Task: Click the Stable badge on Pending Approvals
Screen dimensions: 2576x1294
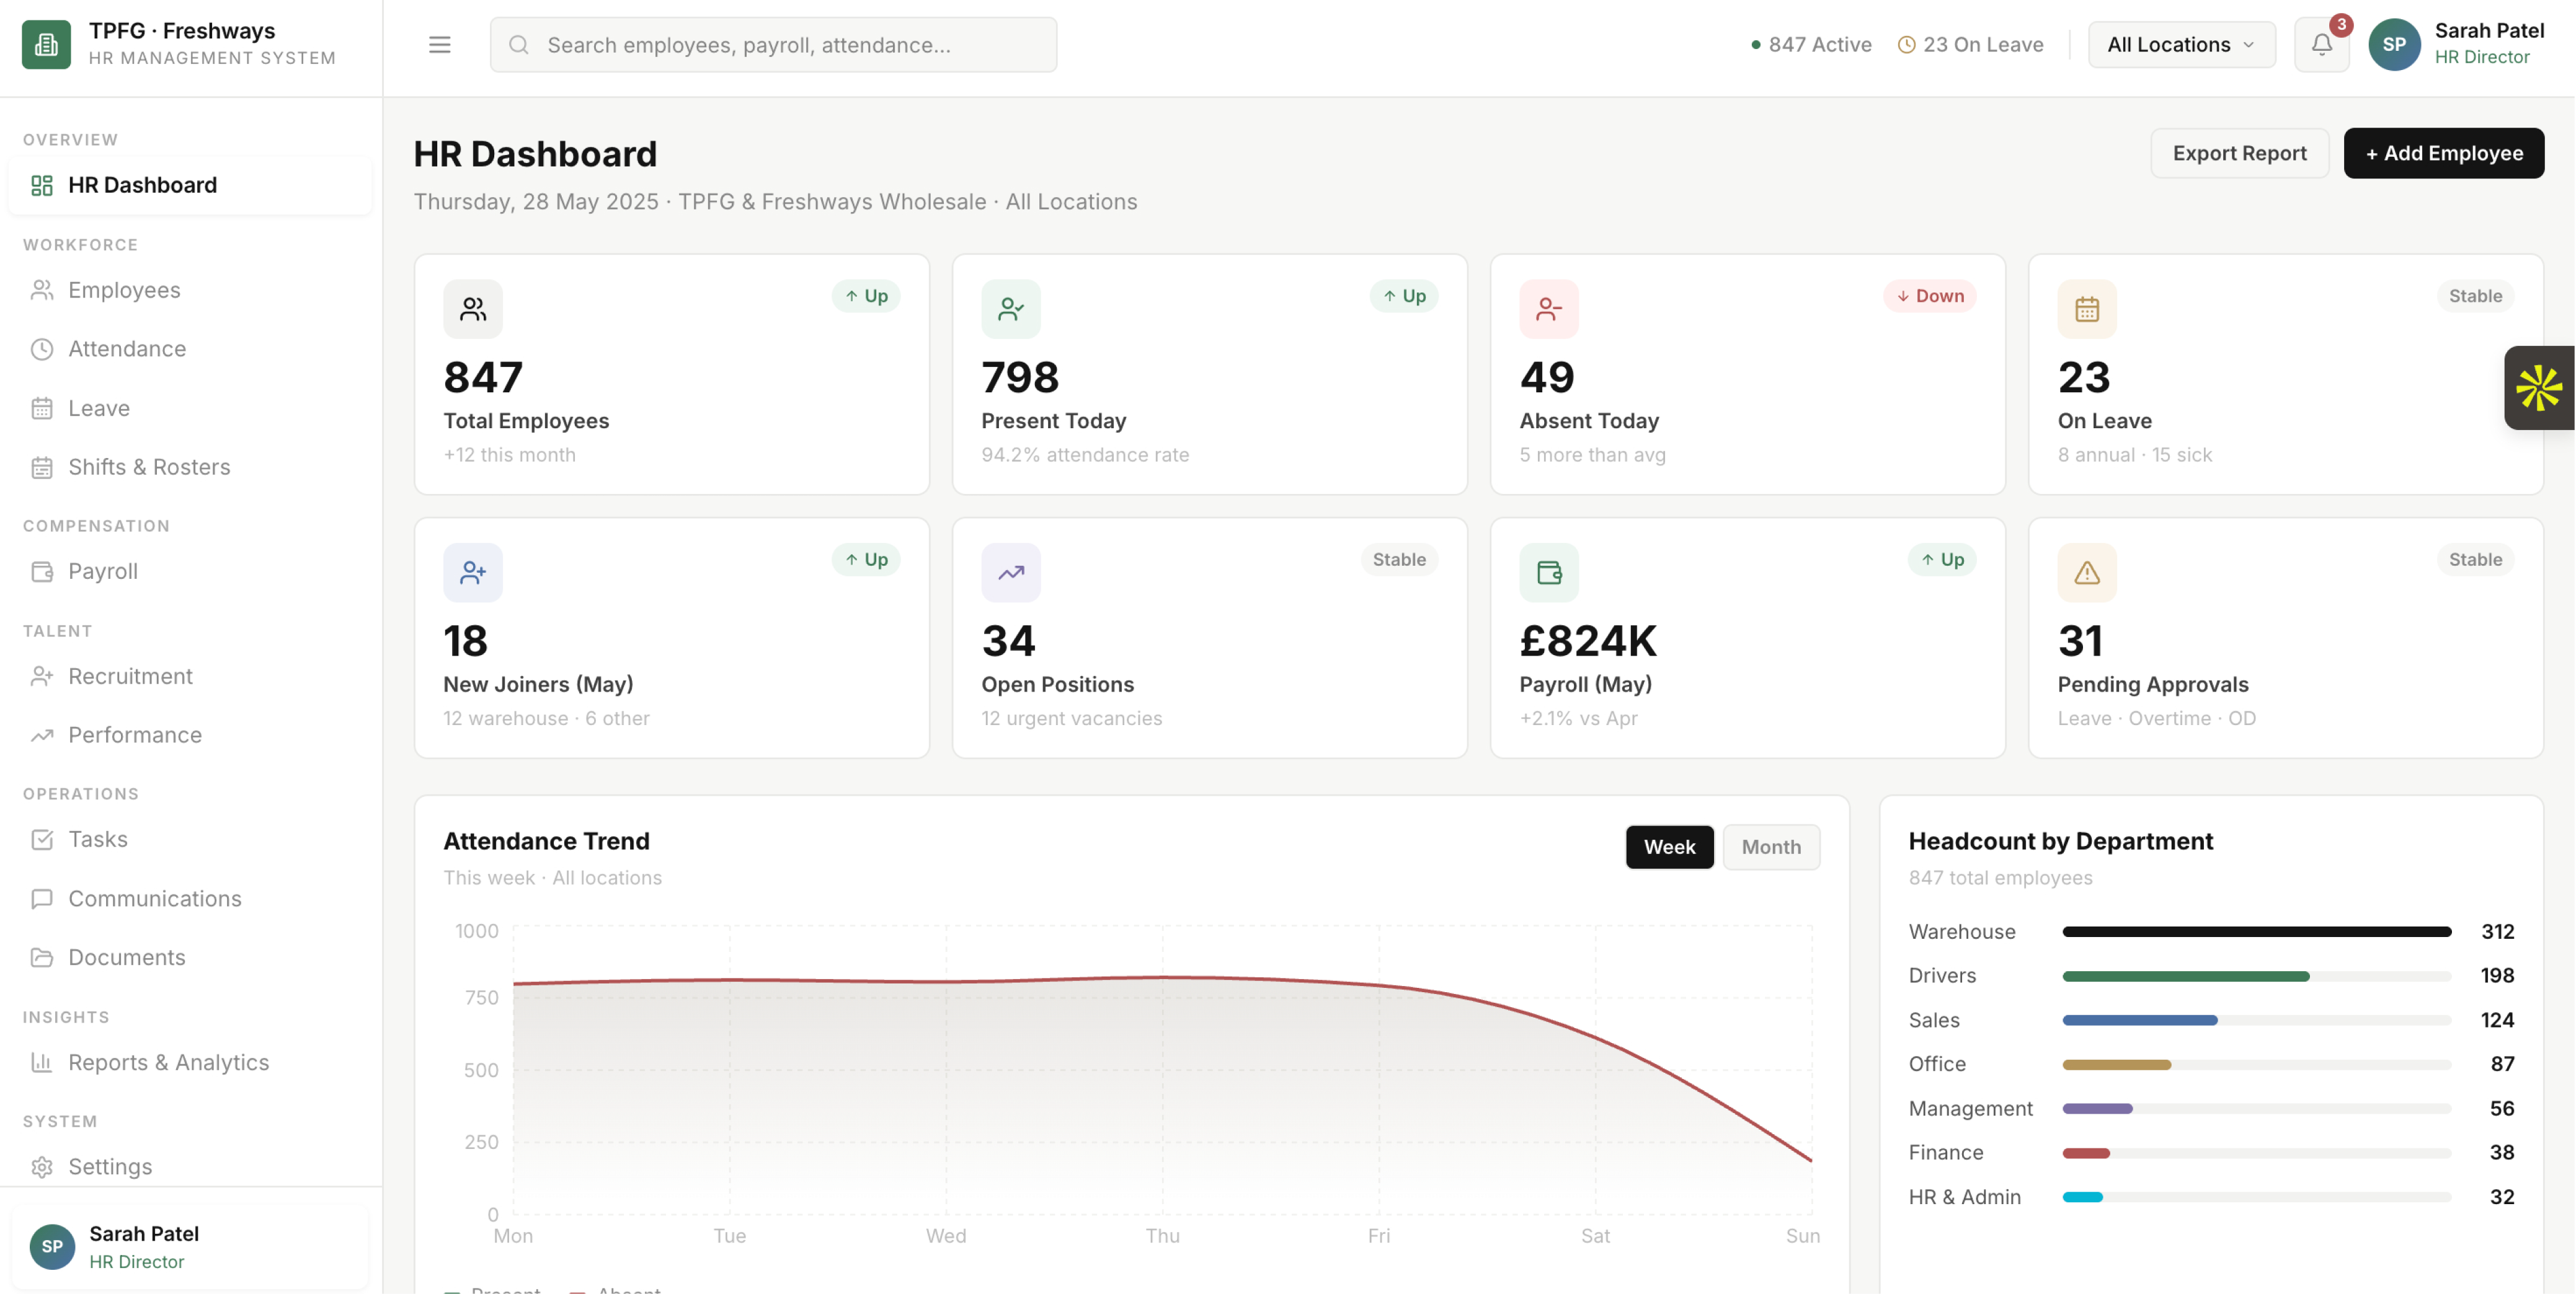Action: [2475, 560]
